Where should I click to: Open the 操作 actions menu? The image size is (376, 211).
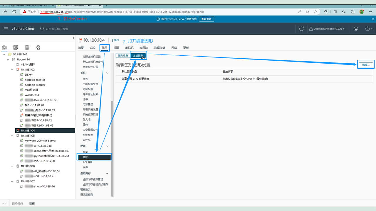pyautogui.click(x=115, y=40)
